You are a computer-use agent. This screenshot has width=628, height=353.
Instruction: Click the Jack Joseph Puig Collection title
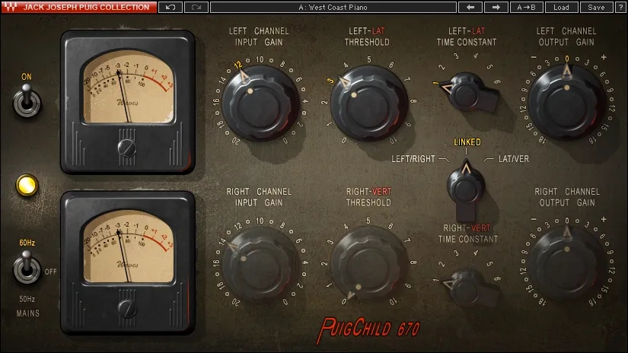[x=86, y=7]
